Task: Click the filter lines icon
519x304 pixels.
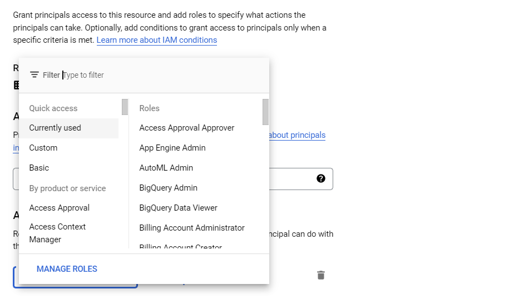Action: 34,75
